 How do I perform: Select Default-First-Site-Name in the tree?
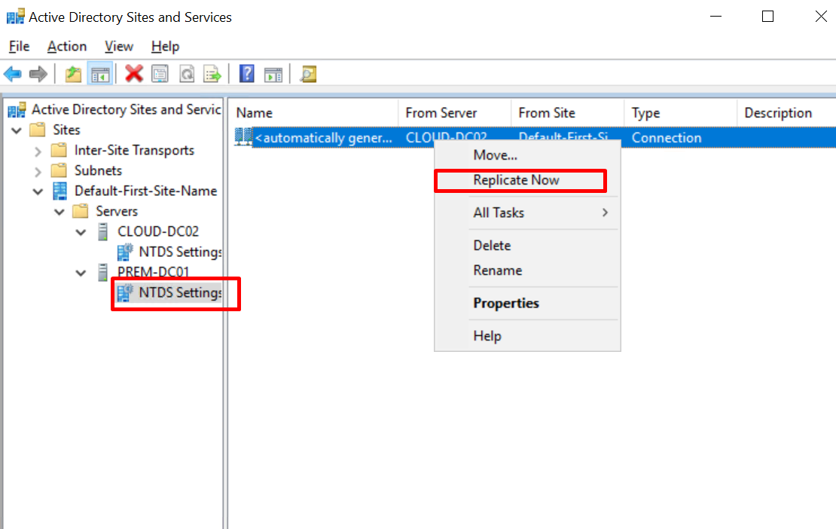(145, 191)
